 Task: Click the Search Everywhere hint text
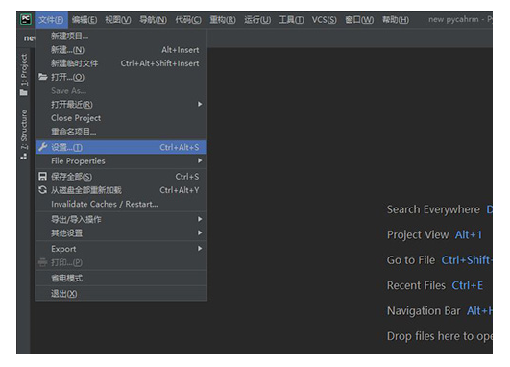coord(433,209)
